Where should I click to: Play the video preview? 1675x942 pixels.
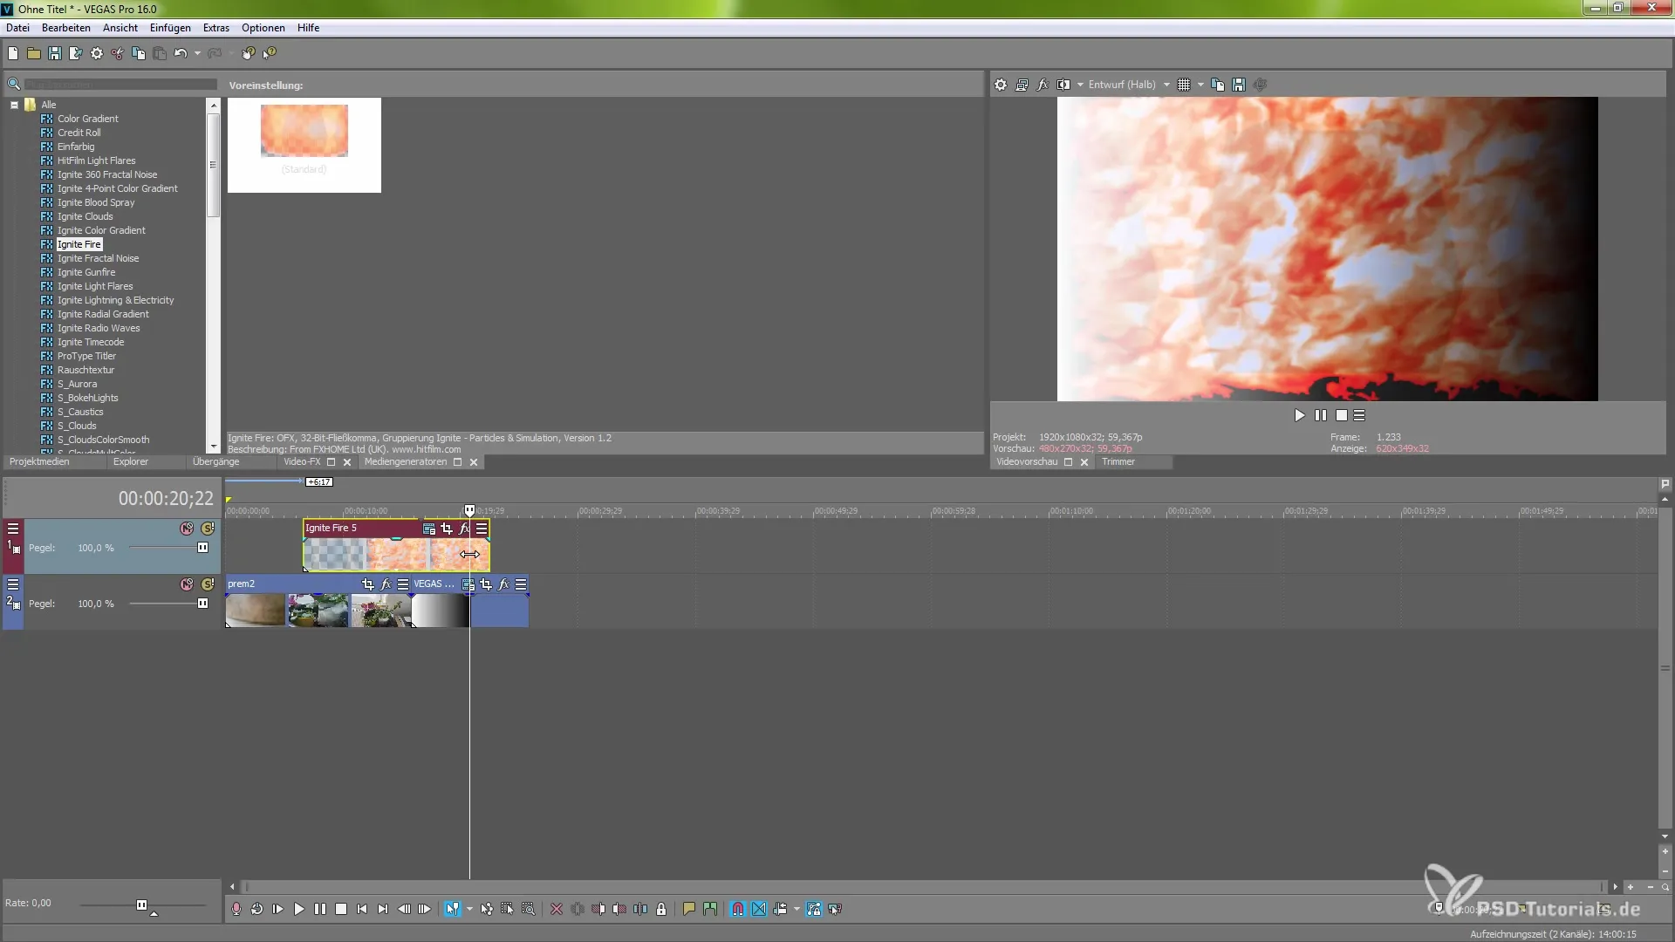point(1299,416)
